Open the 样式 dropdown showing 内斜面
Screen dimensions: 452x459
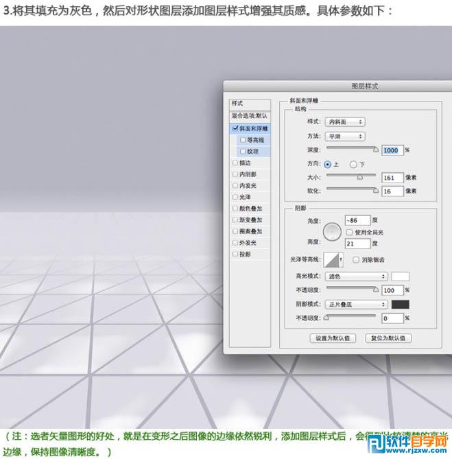(x=345, y=121)
